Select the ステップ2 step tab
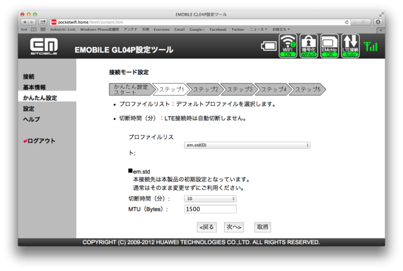 tap(205, 89)
